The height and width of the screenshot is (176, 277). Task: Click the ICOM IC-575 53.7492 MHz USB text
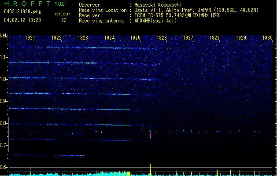(x=177, y=15)
